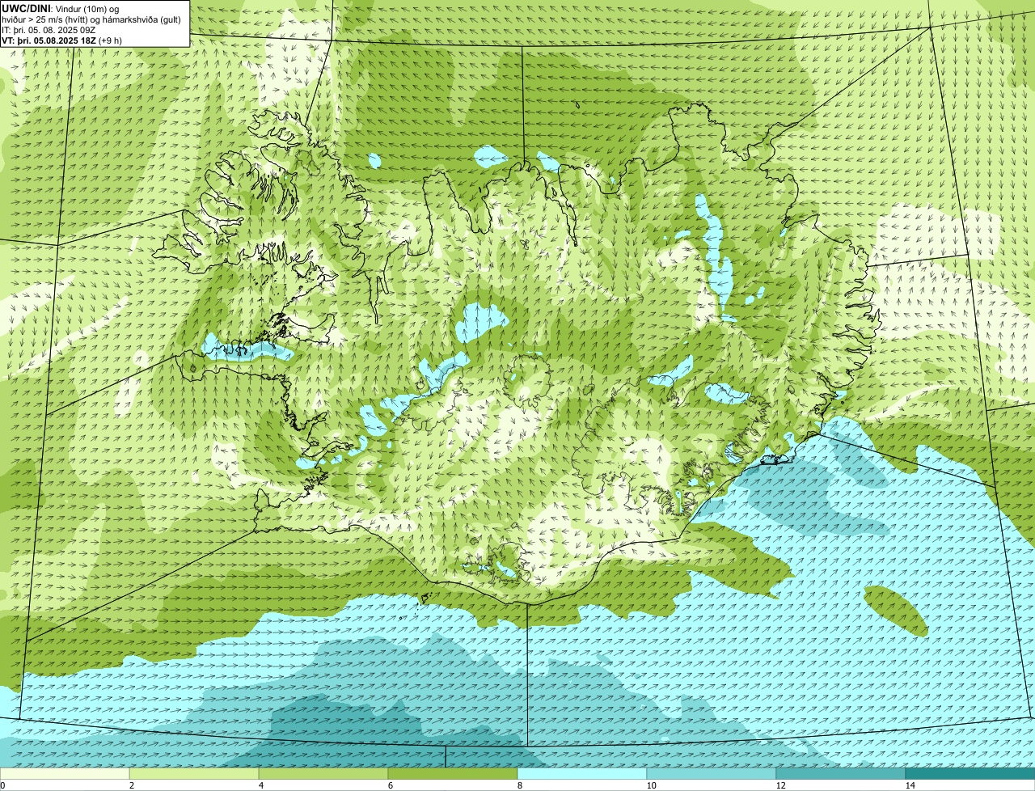The height and width of the screenshot is (791, 1035).
Task: Click the legend label '4'
Action: click(260, 785)
